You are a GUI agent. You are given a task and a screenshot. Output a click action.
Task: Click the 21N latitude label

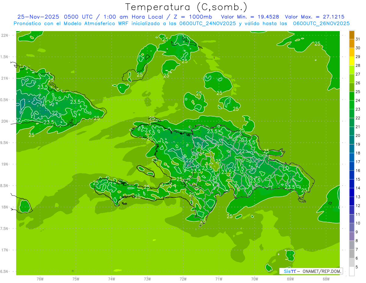(5, 78)
